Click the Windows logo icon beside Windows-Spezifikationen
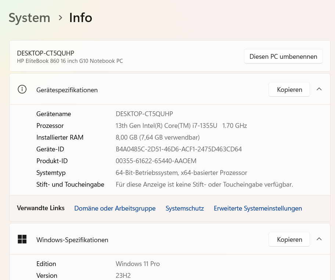Screen dimensions: 335x280 pos(22,239)
